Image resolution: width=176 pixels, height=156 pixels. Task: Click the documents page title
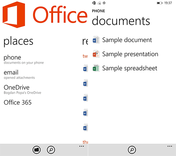pos(121,21)
